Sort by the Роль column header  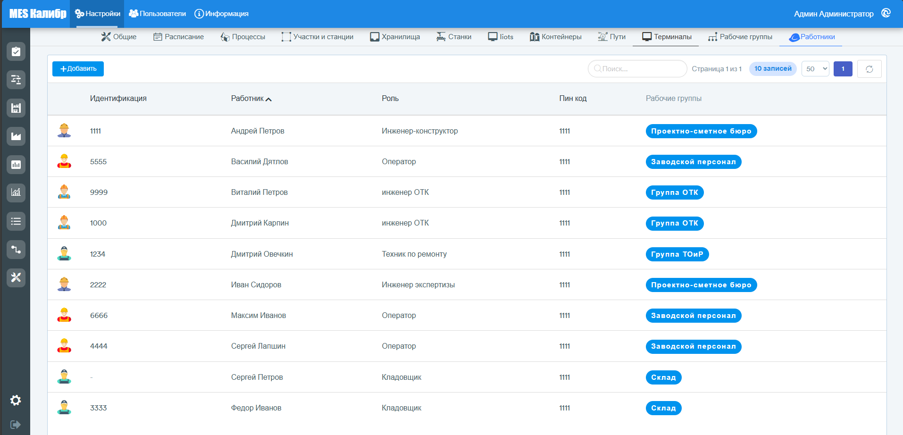click(x=390, y=99)
